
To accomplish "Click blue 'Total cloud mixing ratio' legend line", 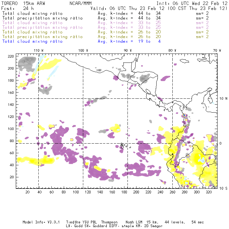I will [32, 41].
